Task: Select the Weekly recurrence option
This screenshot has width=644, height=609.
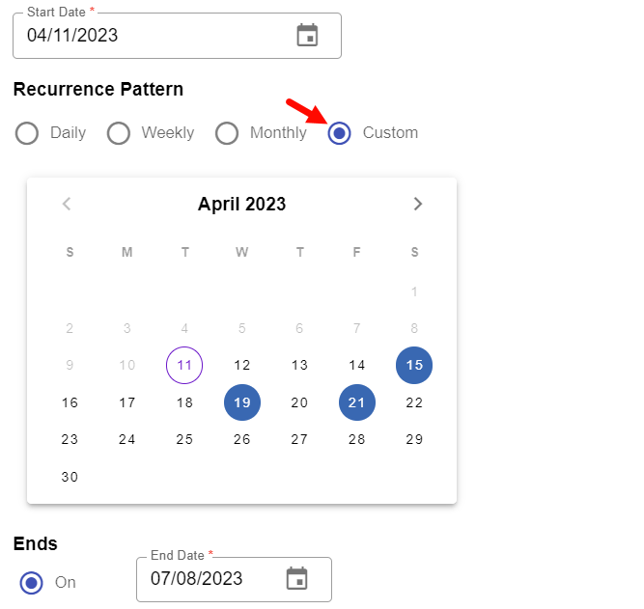Action: (119, 133)
